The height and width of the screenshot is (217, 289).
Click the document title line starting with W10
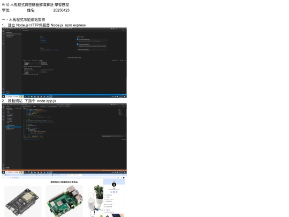pos(35,5)
